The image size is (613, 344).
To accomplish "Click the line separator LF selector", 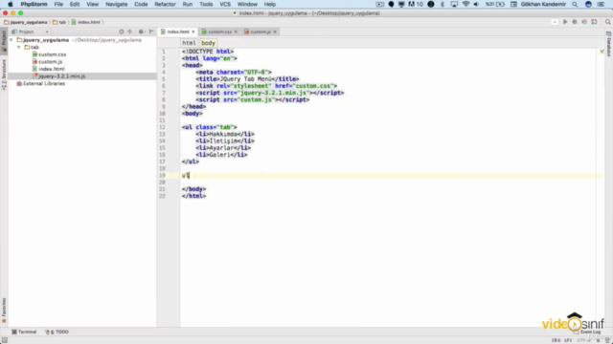I will tap(568, 340).
